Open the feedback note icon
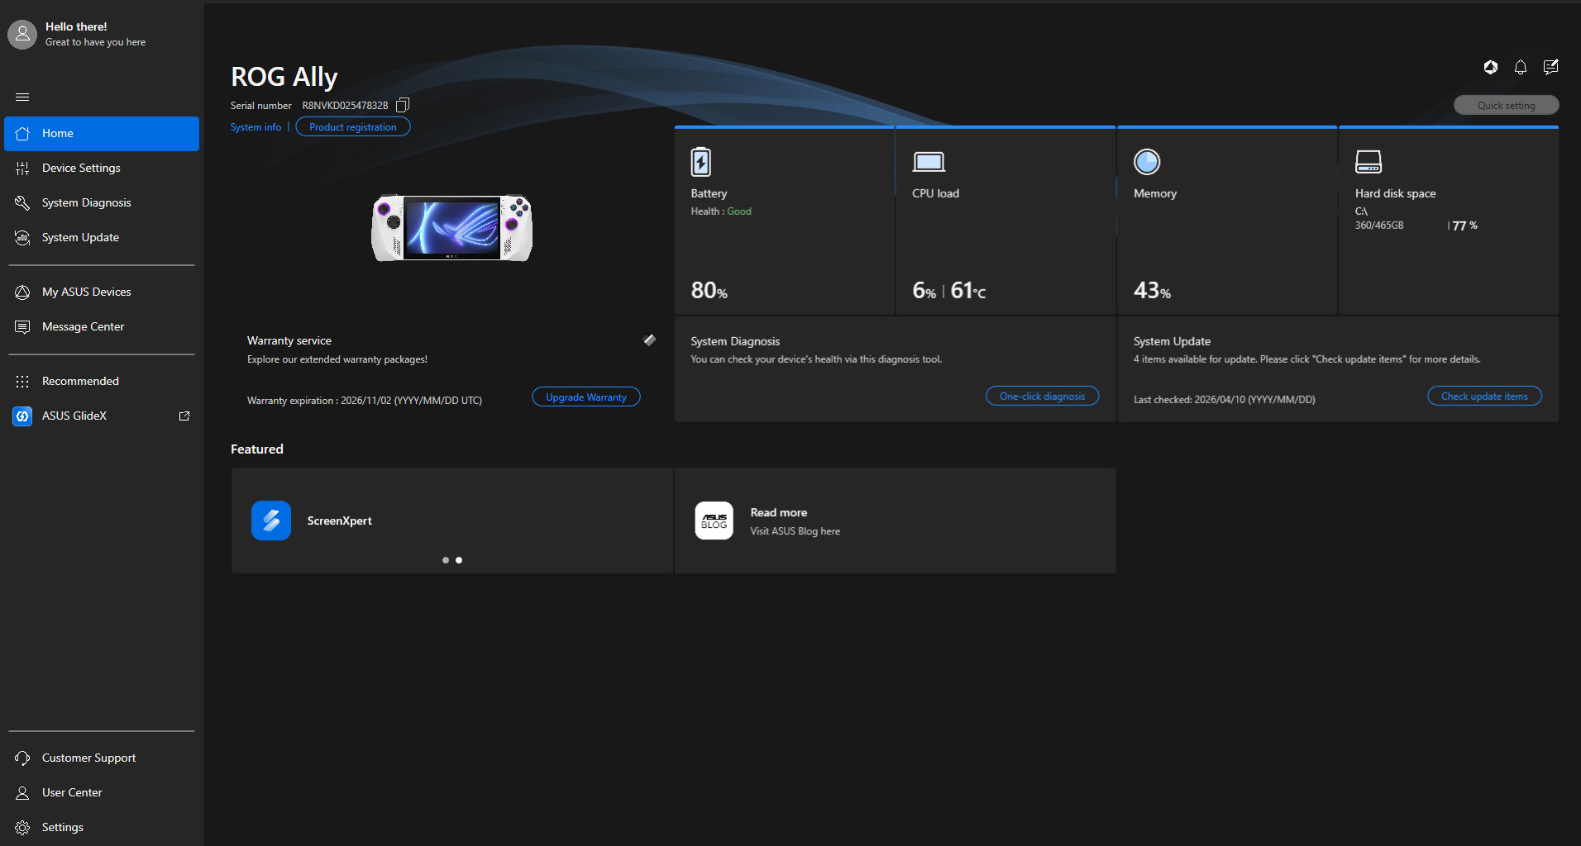1581x846 pixels. pos(1551,67)
